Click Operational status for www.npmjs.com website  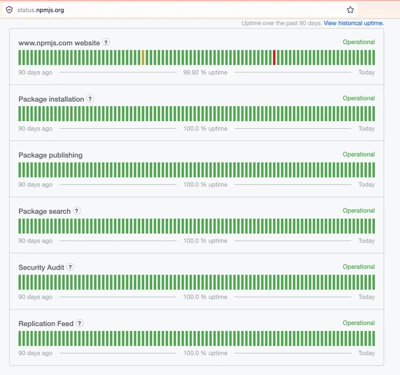(359, 42)
